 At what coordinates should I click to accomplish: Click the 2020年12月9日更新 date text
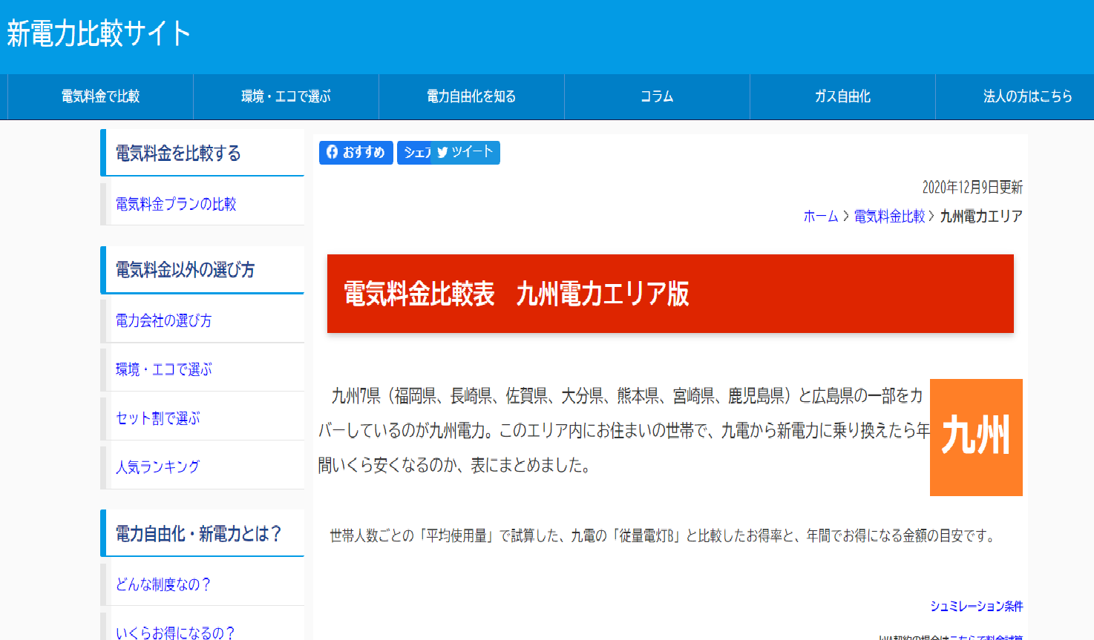tap(972, 187)
